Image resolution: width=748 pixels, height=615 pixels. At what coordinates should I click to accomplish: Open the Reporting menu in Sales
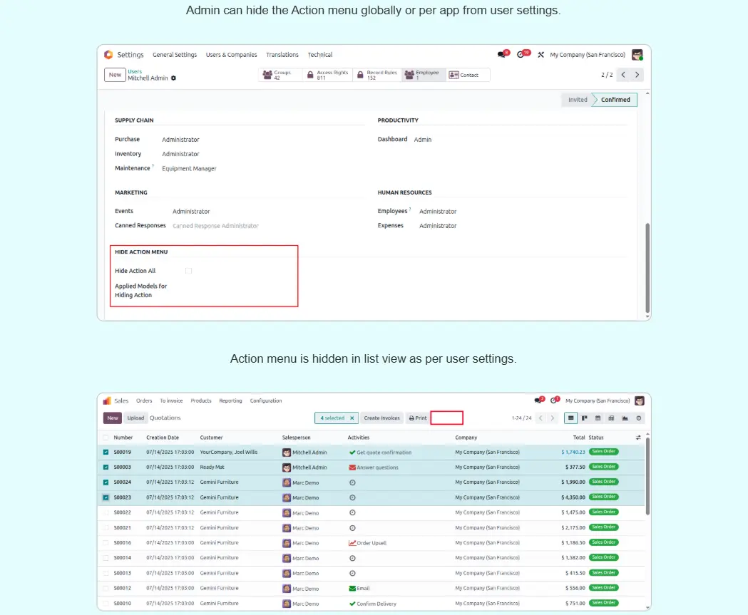(230, 400)
